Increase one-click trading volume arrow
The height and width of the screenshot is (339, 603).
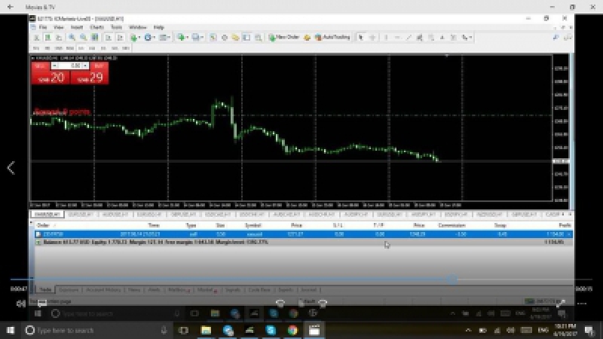(x=85, y=66)
